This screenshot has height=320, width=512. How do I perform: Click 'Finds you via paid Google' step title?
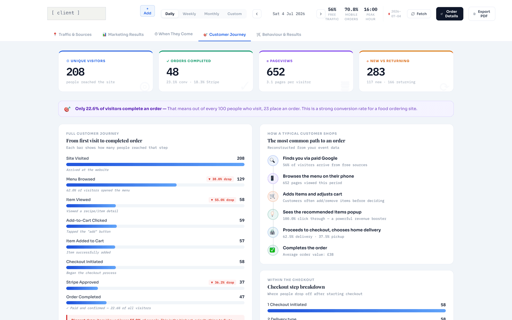[x=310, y=158]
